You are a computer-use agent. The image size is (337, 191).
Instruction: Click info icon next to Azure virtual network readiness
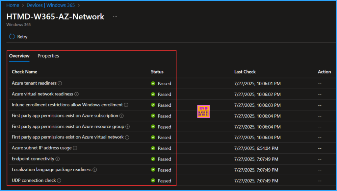tap(76, 94)
